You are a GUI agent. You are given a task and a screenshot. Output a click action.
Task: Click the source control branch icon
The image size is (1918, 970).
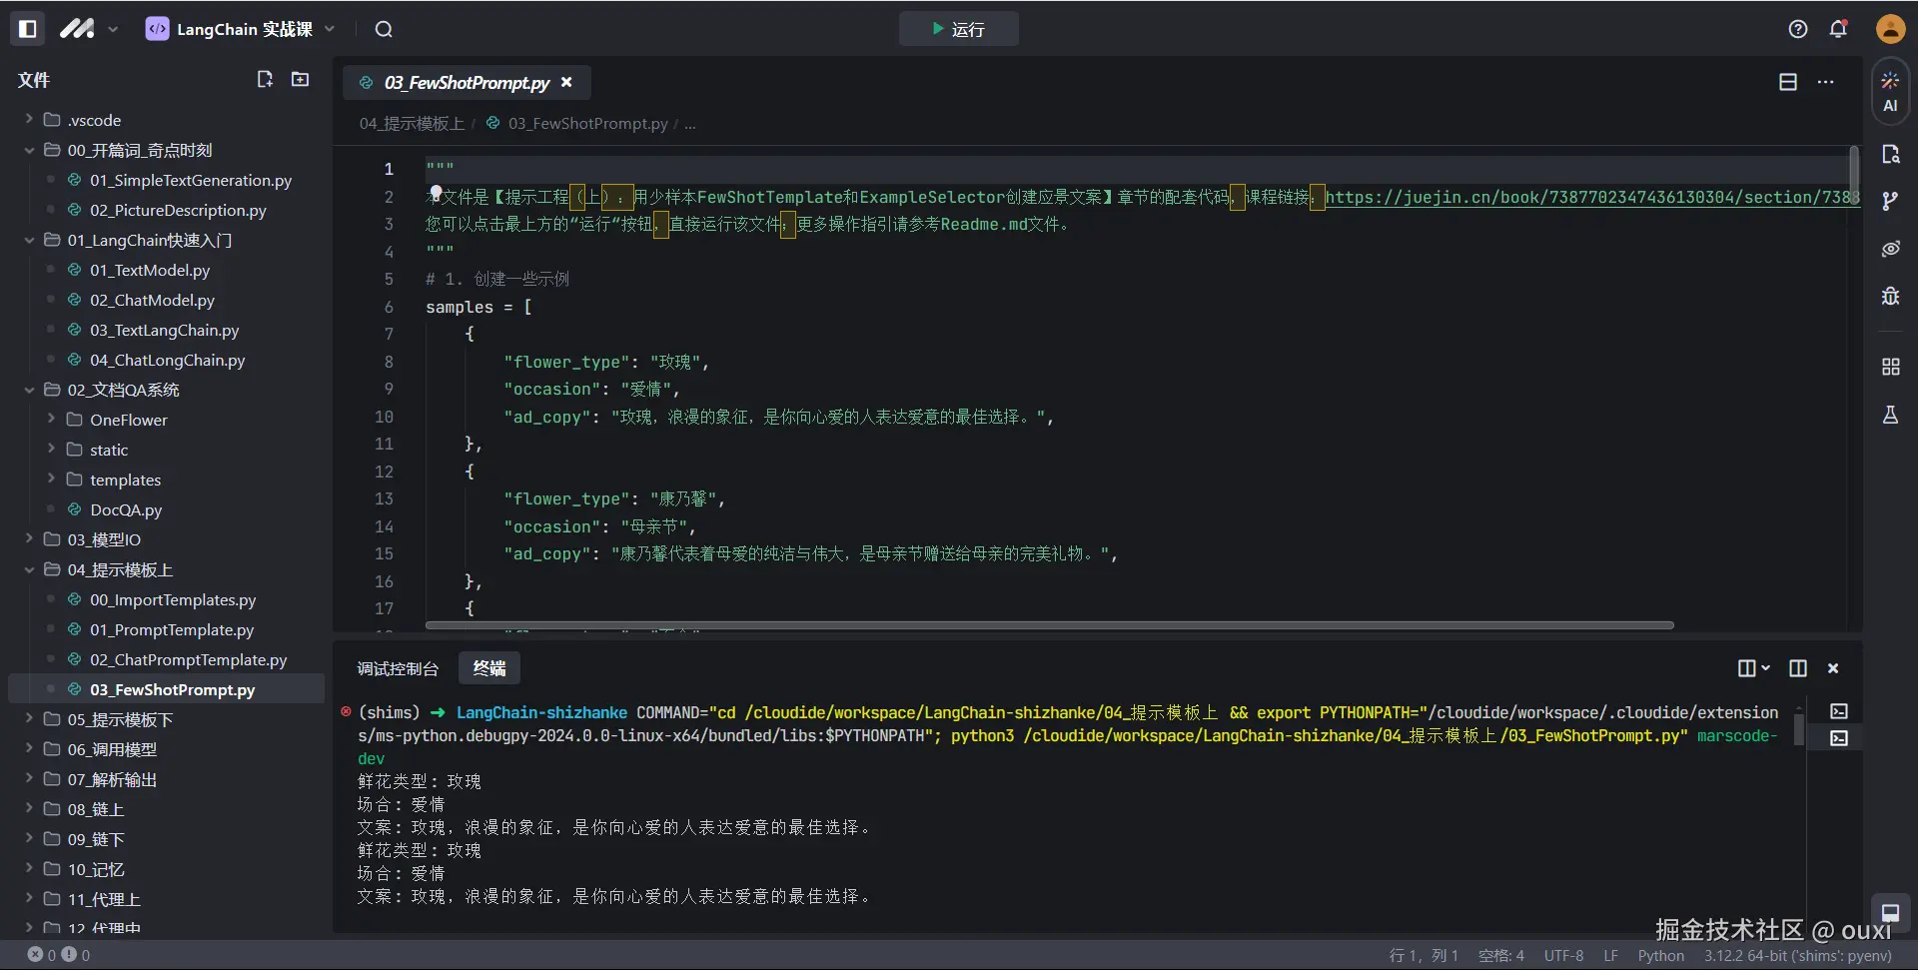click(1889, 201)
